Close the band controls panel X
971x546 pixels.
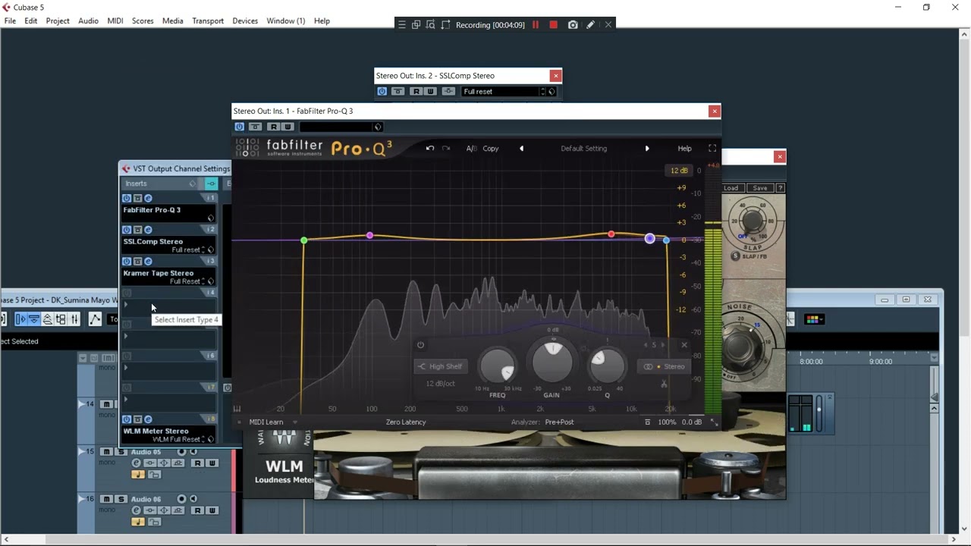coord(684,345)
